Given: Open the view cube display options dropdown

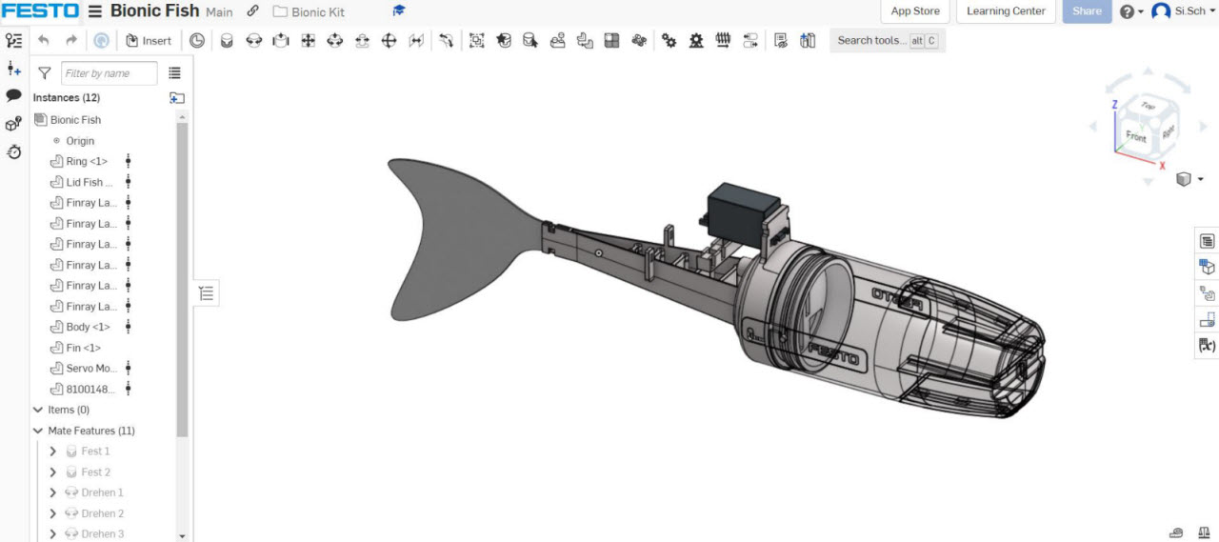Looking at the screenshot, I should click(1190, 179).
